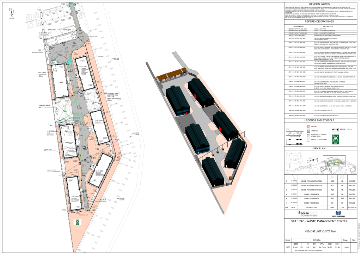Click the GENERAL NOTES heading

[x=319, y=4]
